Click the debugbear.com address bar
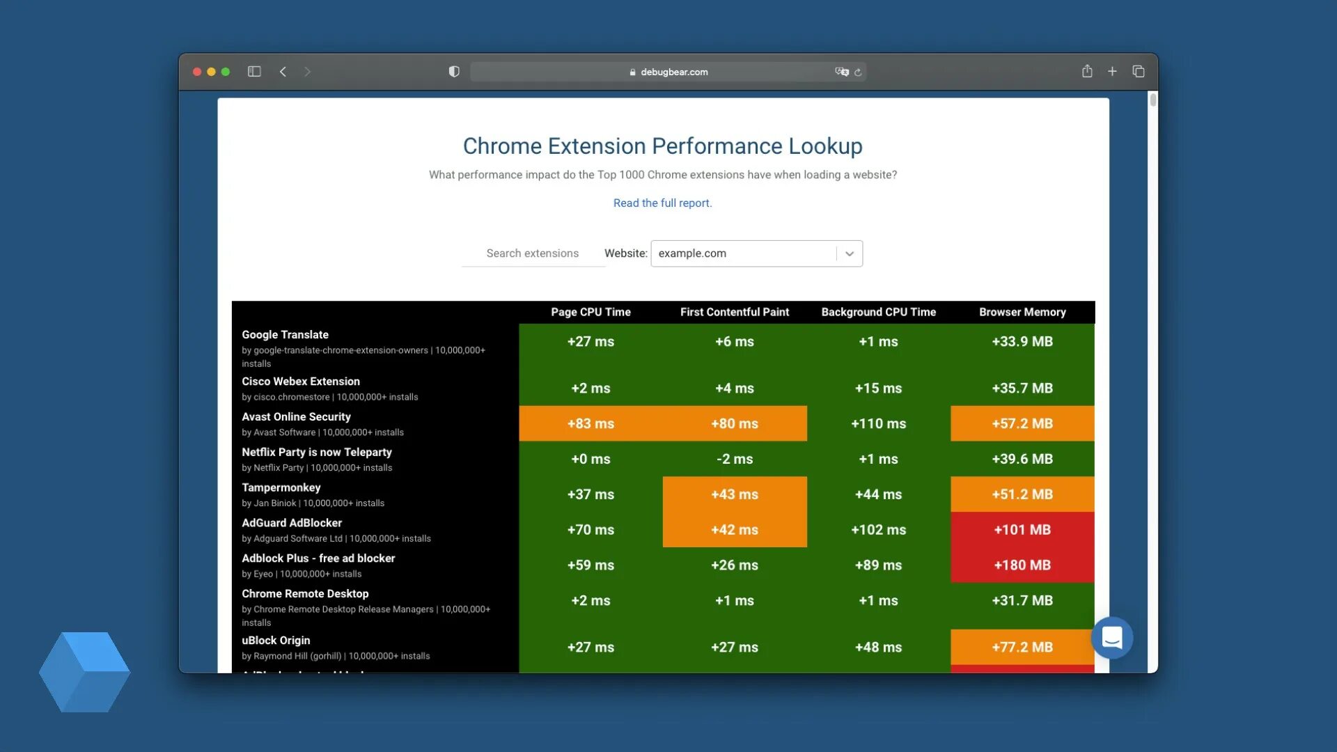The height and width of the screenshot is (752, 1337). (x=668, y=72)
